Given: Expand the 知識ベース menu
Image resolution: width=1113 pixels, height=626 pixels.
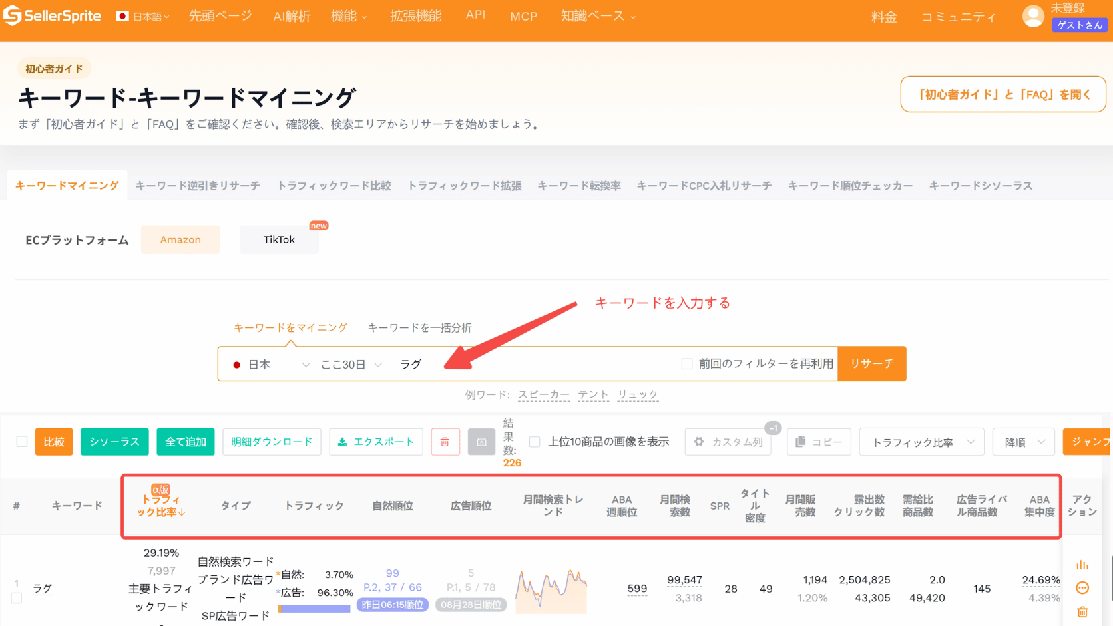Looking at the screenshot, I should [598, 17].
